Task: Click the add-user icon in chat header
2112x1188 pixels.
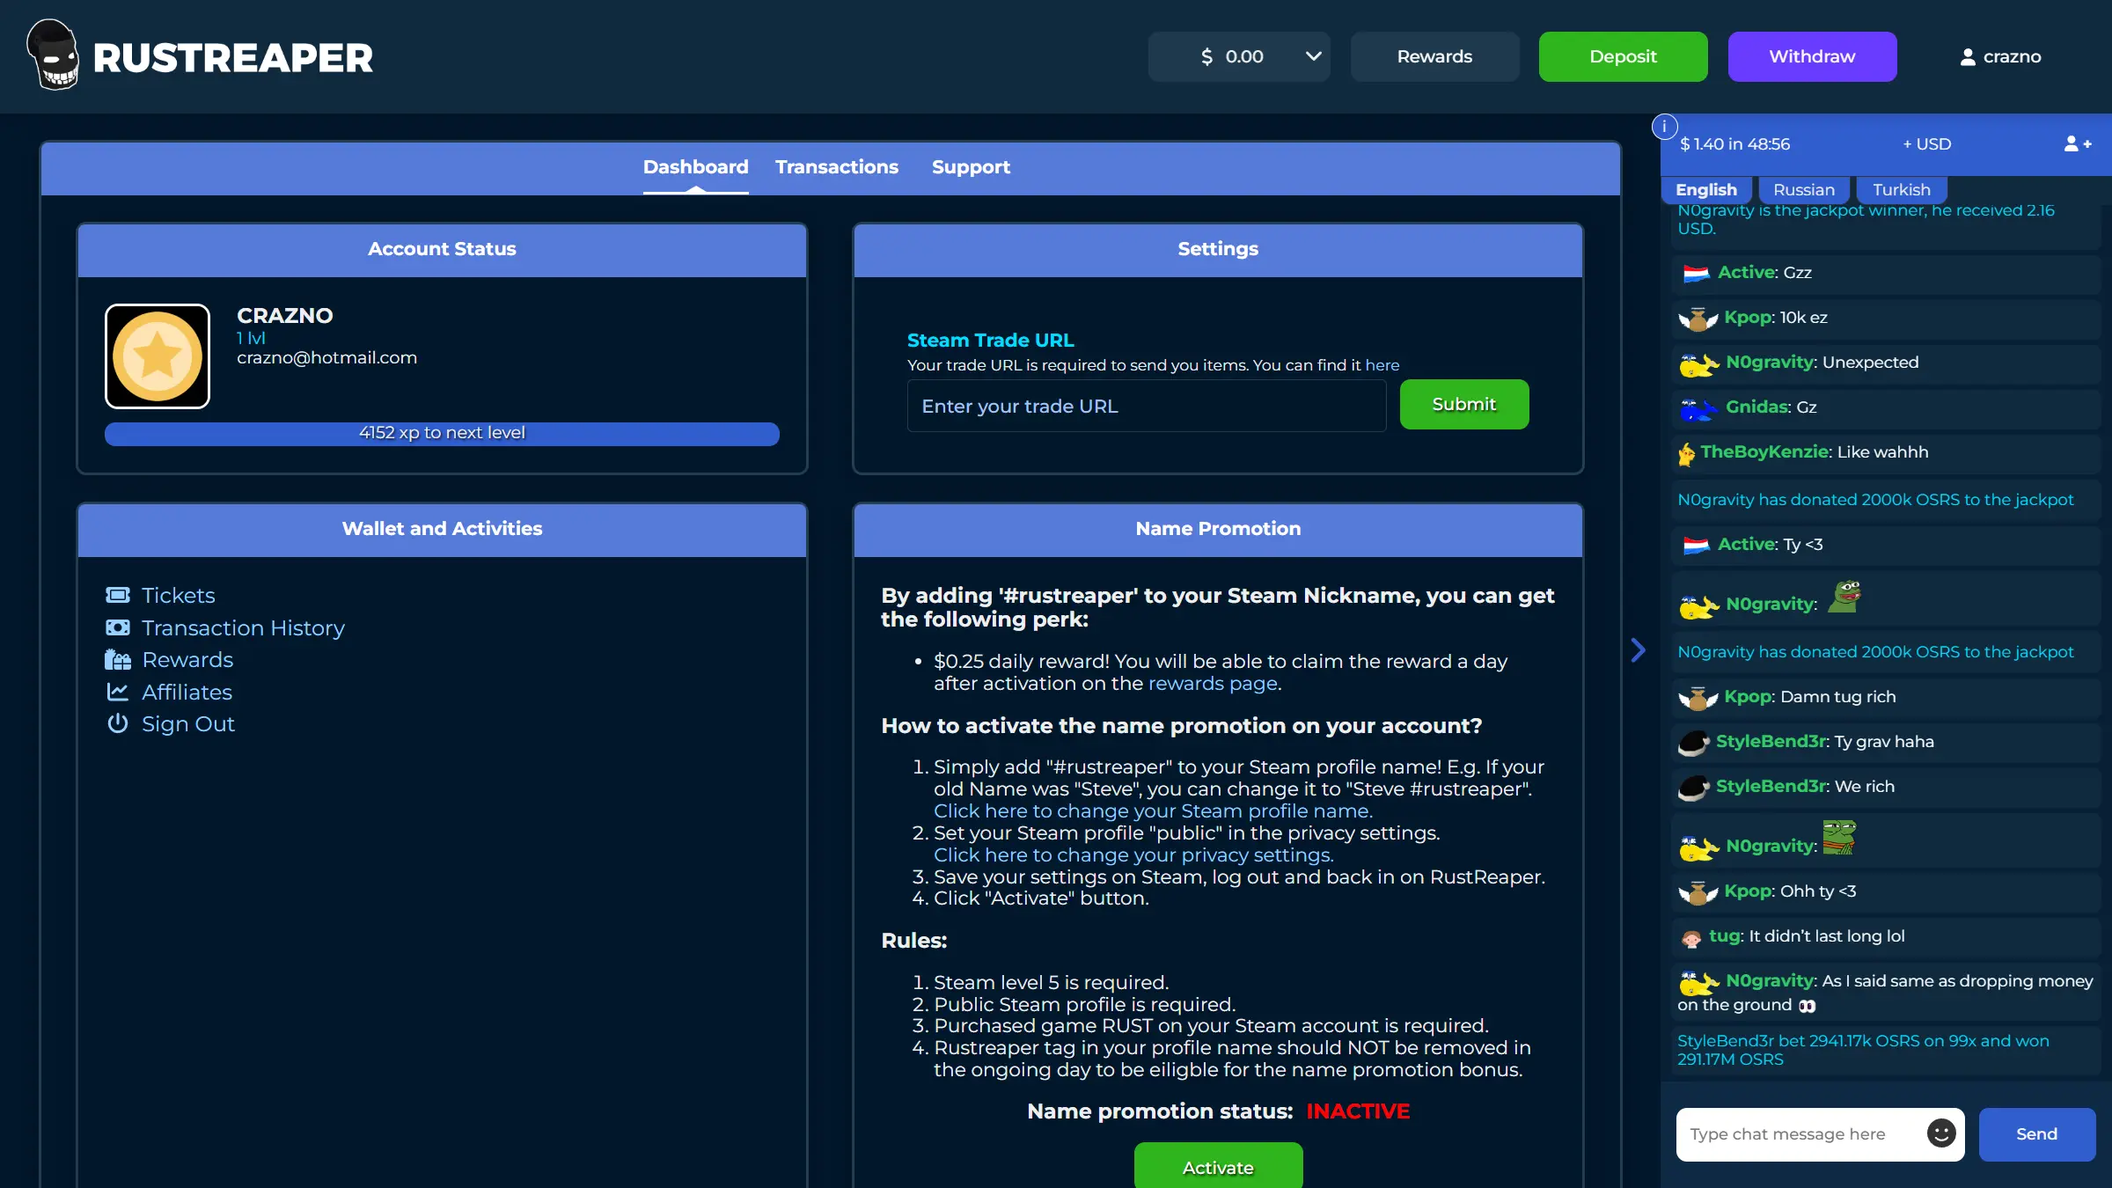Action: (x=2078, y=144)
